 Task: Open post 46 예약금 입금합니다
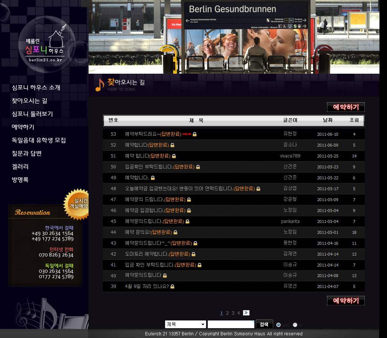155,210
